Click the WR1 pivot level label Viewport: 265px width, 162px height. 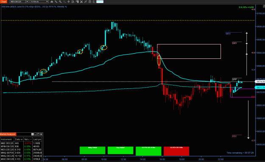click(228, 34)
